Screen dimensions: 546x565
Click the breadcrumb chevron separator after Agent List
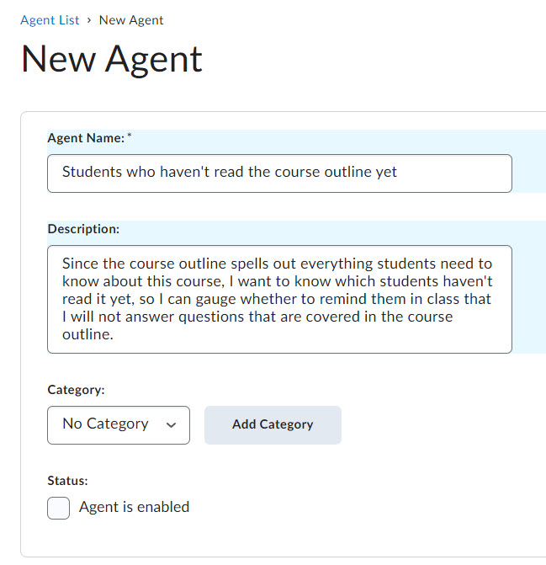89,19
